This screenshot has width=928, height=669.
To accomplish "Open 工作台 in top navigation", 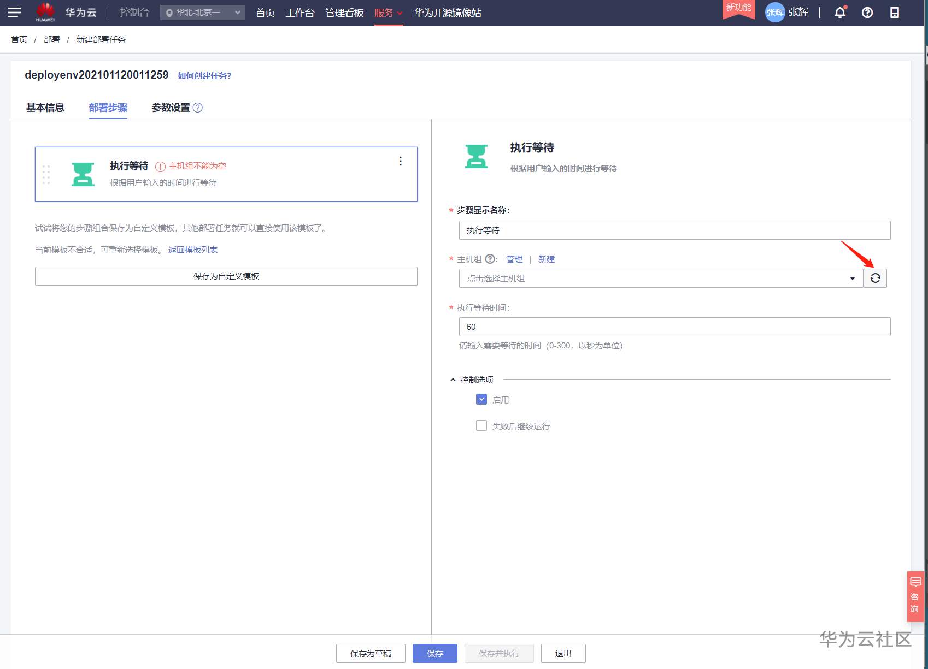I will click(300, 13).
